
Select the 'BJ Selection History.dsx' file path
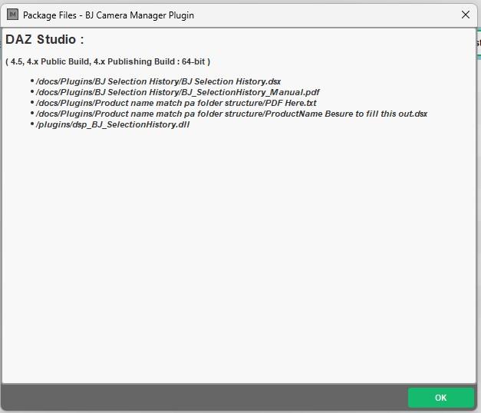158,81
